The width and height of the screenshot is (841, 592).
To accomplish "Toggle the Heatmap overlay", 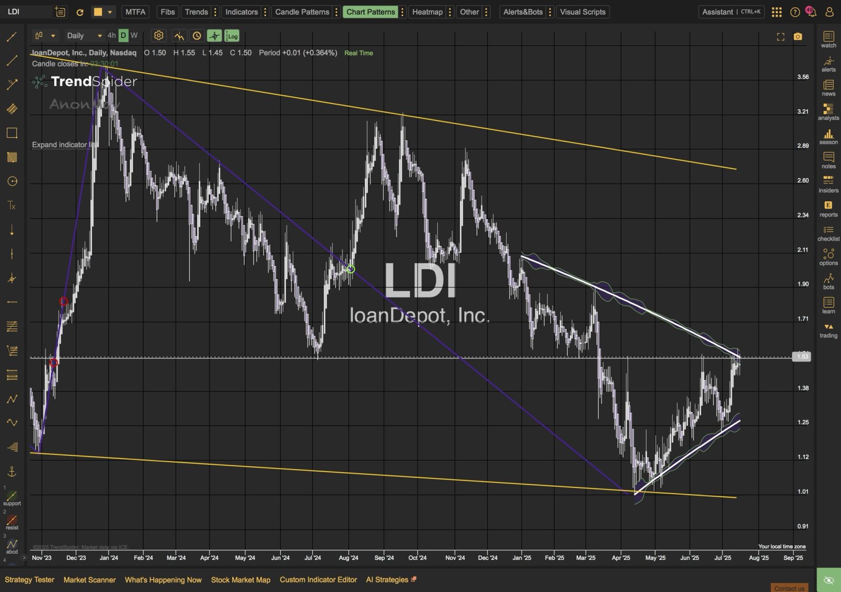I will click(x=427, y=12).
